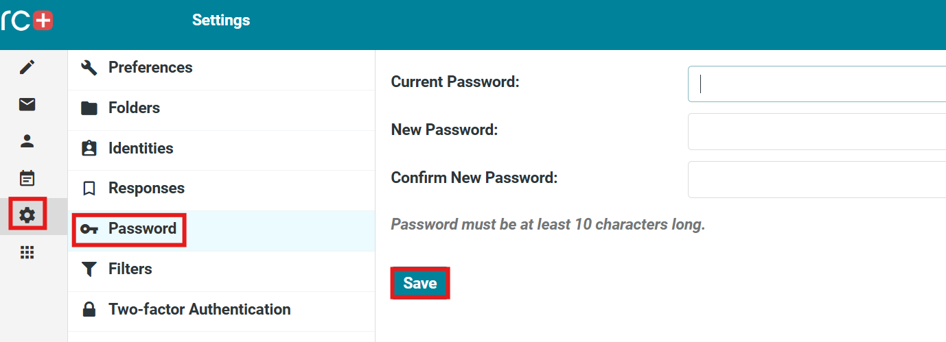Click the rc+ logo
The height and width of the screenshot is (342, 946).
click(27, 21)
